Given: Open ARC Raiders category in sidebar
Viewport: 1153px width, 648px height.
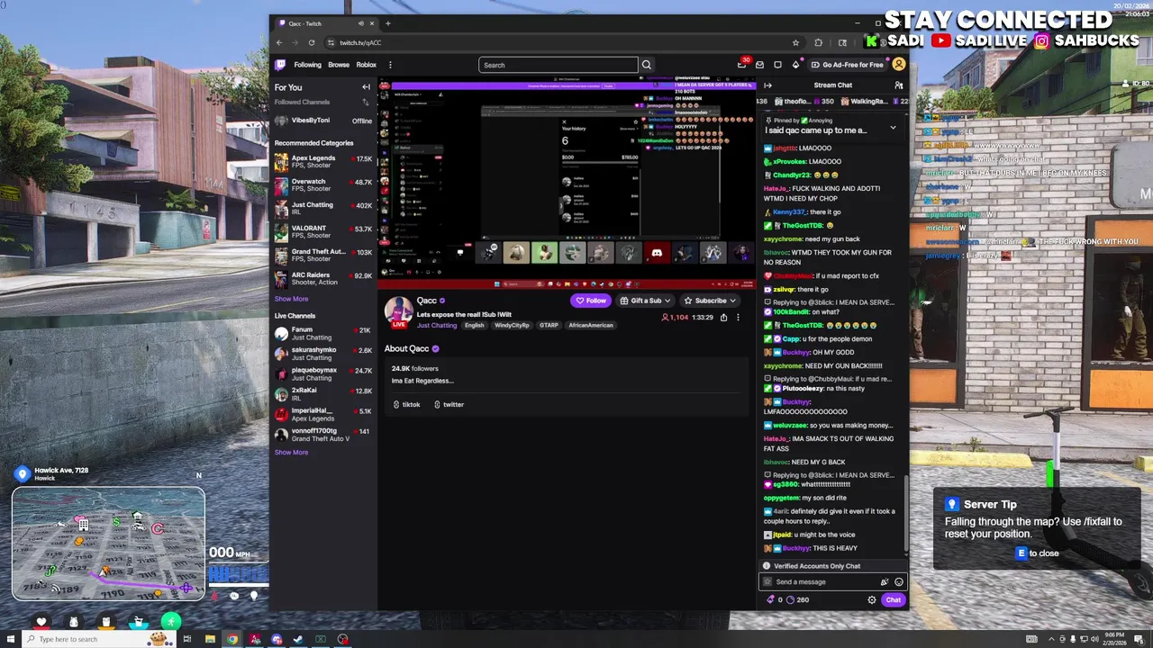Looking at the screenshot, I should (323, 279).
